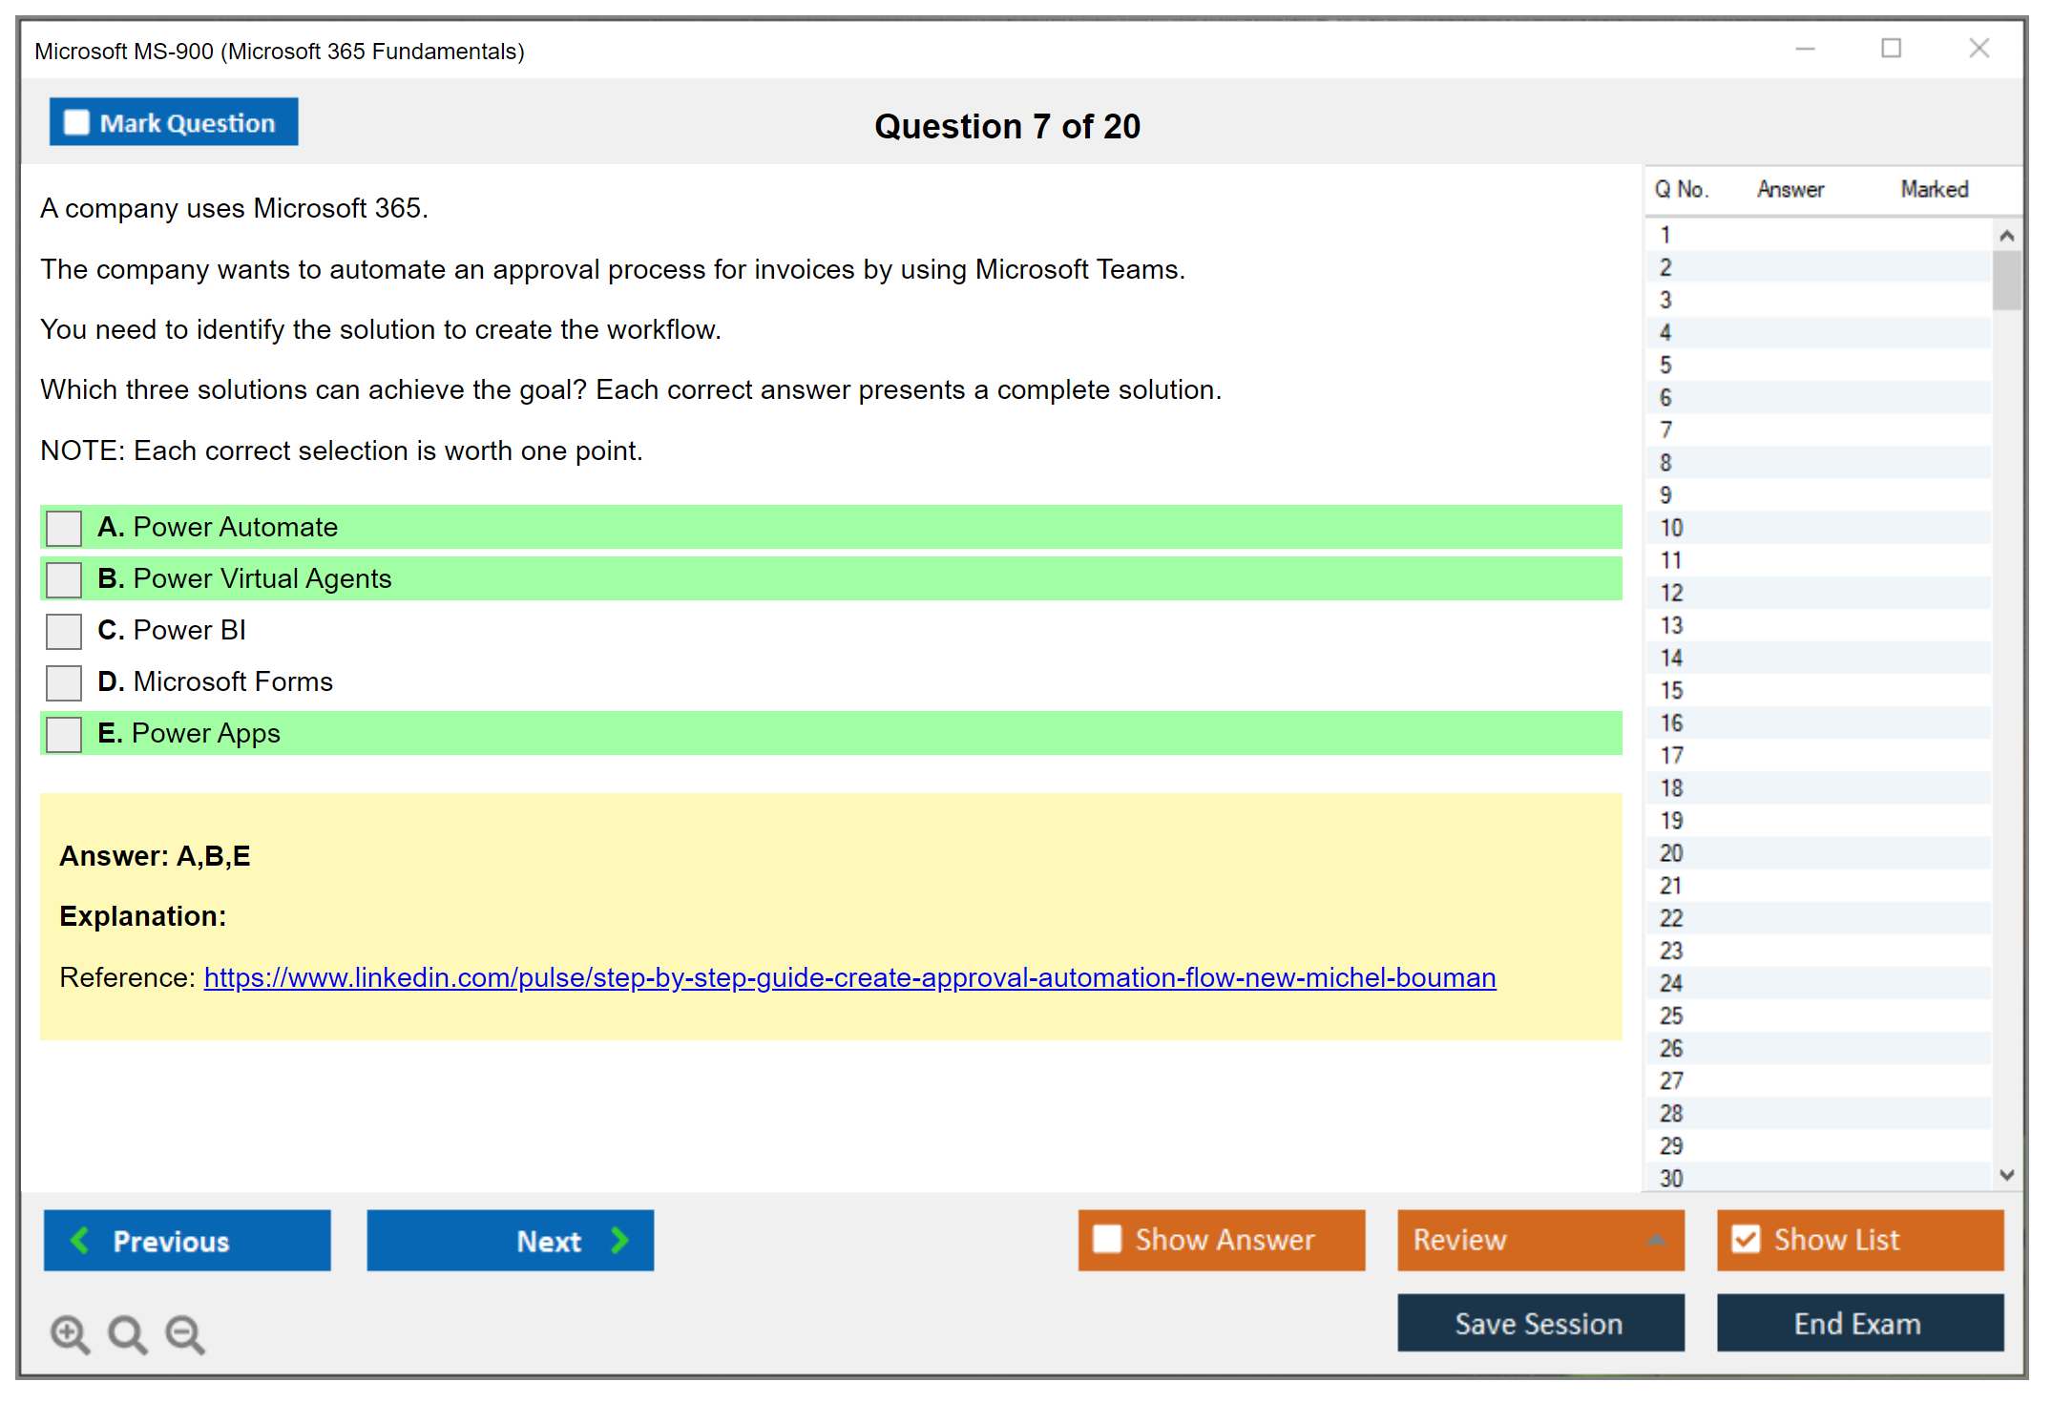Screen dimensions: 2052x1403
Task: Expand the Review dropdown arrow
Action: click(1657, 1240)
